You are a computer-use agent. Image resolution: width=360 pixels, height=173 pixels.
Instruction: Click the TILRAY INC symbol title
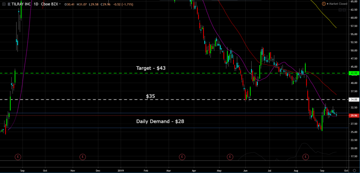tap(22, 4)
